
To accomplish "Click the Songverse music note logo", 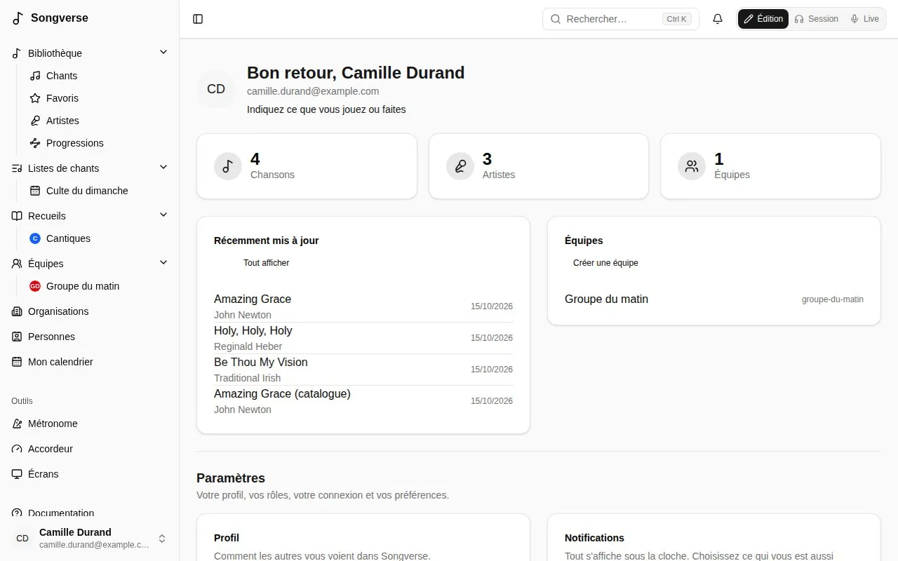I will click(x=18, y=18).
